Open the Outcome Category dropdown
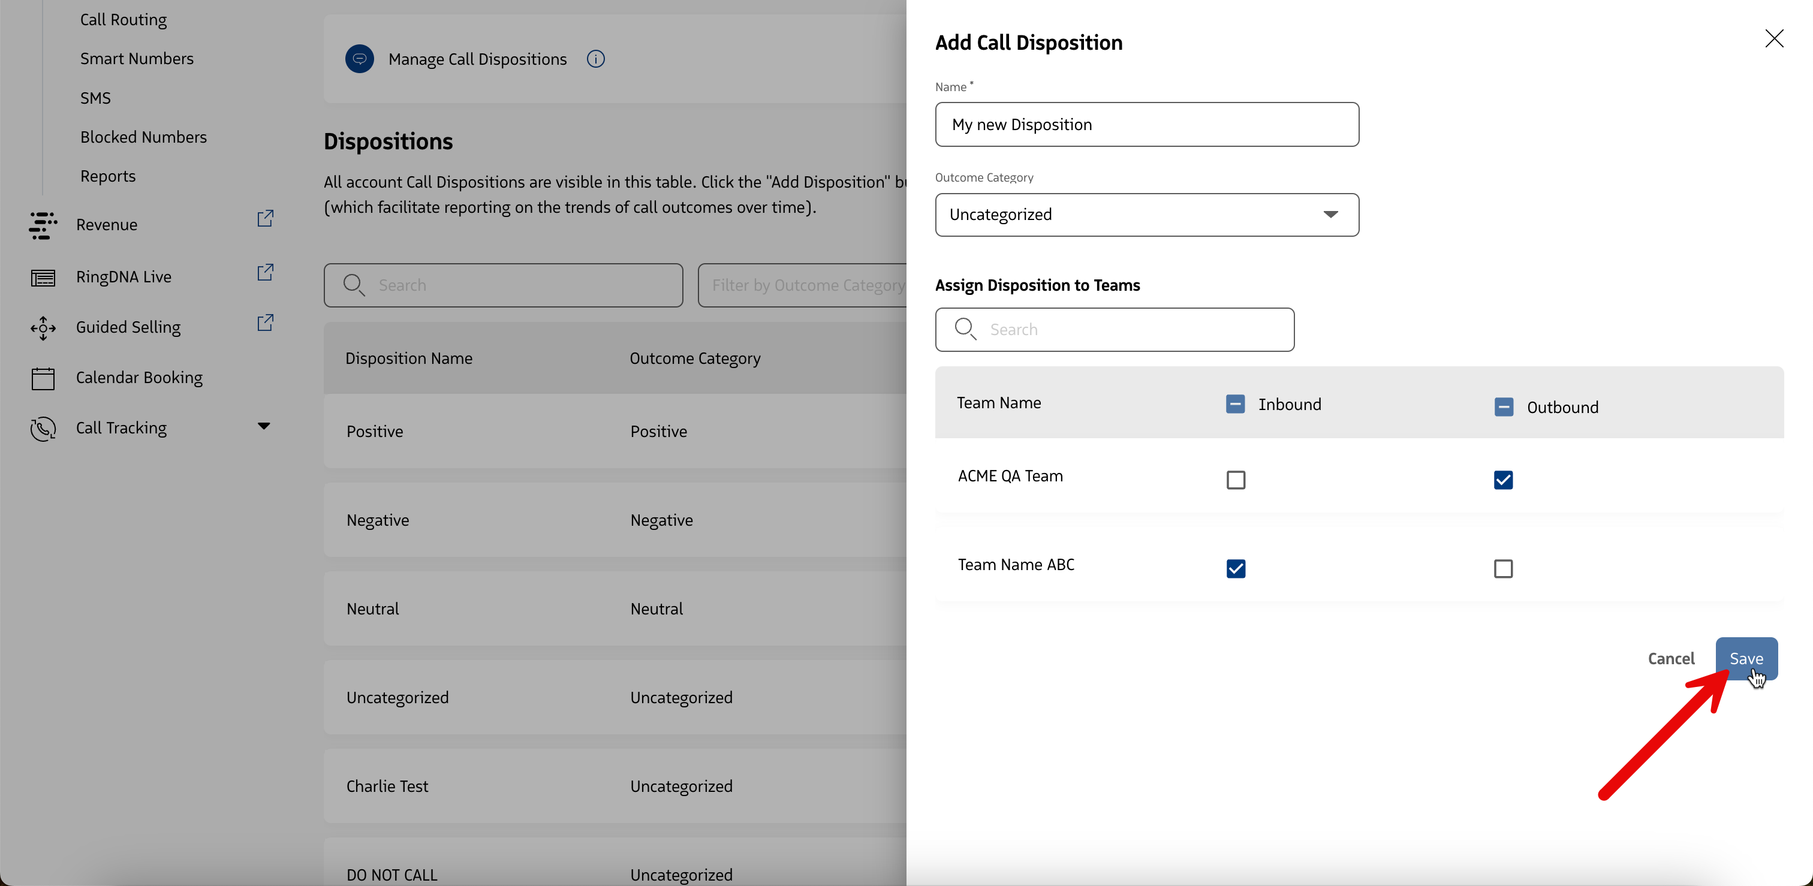1813x886 pixels. [x=1146, y=215]
